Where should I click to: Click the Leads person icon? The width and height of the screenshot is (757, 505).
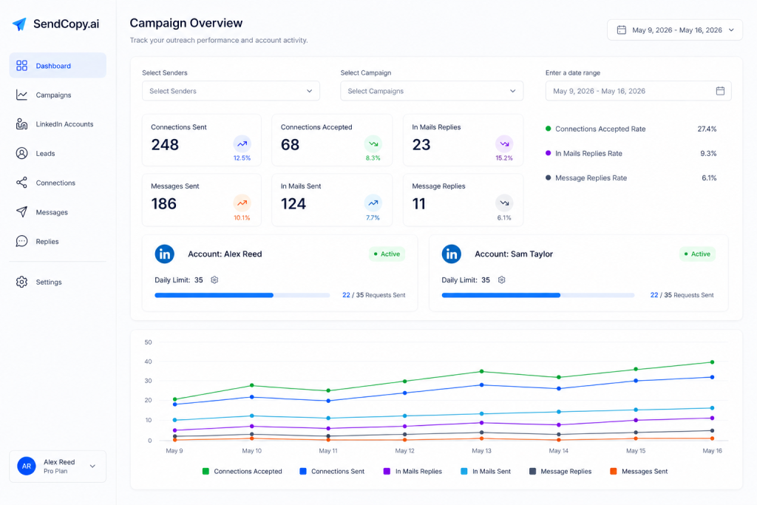(x=21, y=154)
